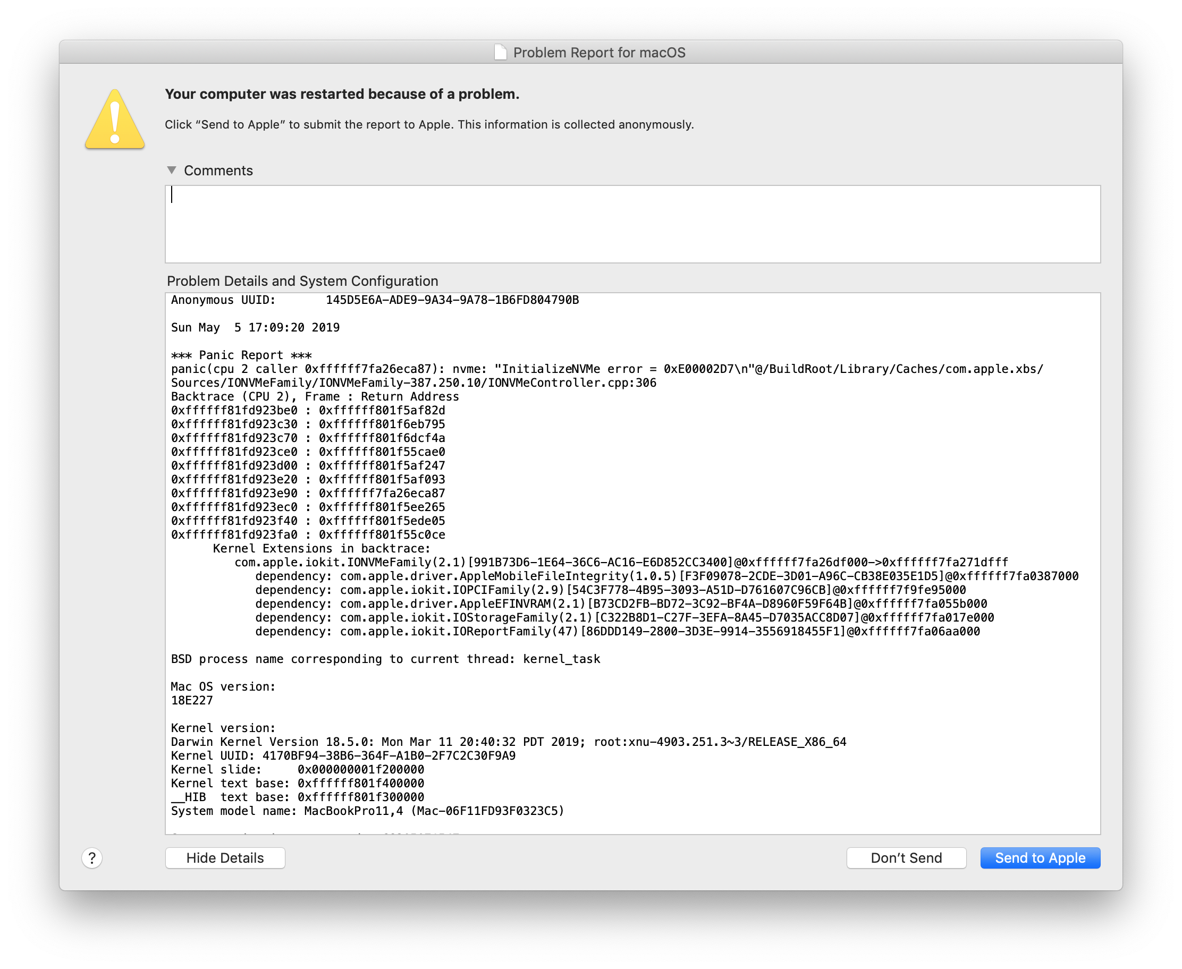The image size is (1182, 969).
Task: Click the computer was restarted heading
Action: pyautogui.click(x=342, y=94)
